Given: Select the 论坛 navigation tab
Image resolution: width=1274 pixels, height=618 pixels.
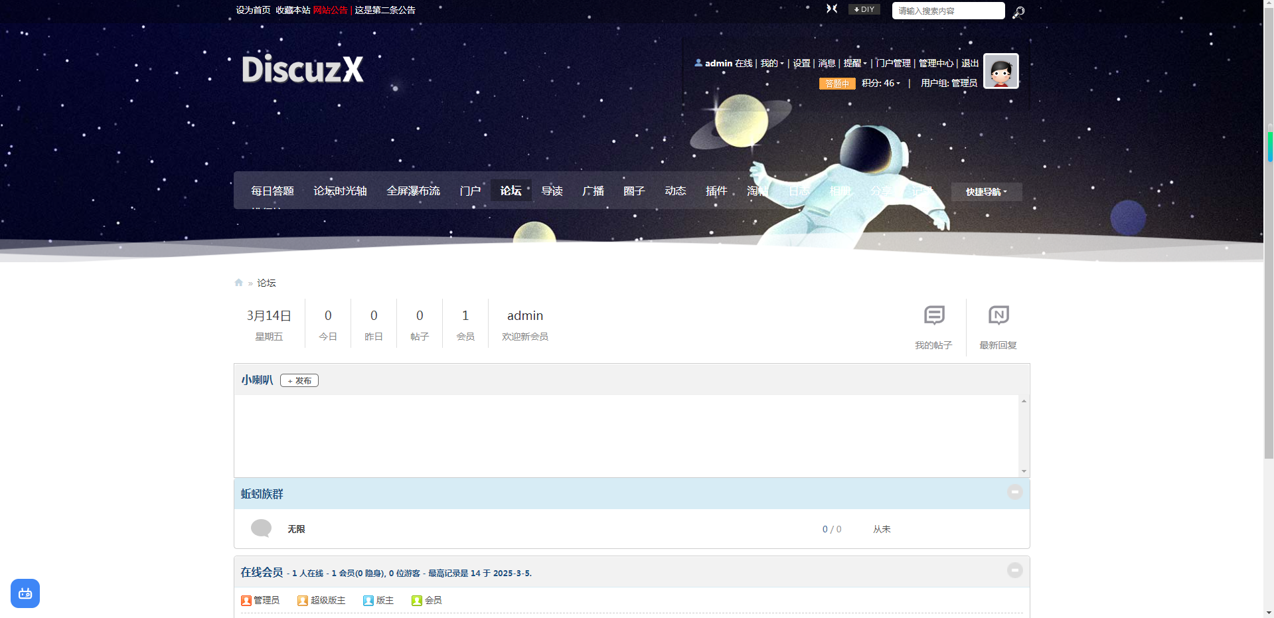Looking at the screenshot, I should coord(511,191).
